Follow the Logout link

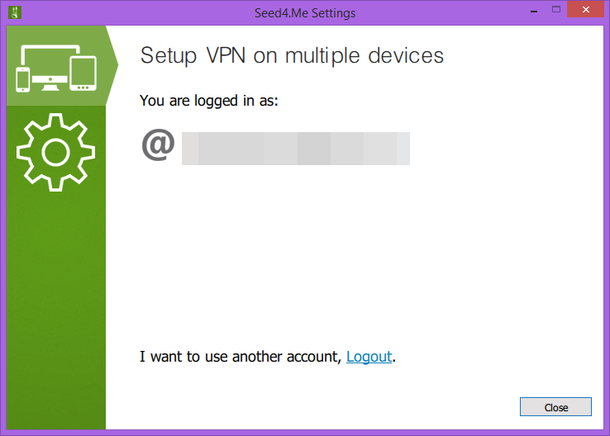(x=369, y=357)
